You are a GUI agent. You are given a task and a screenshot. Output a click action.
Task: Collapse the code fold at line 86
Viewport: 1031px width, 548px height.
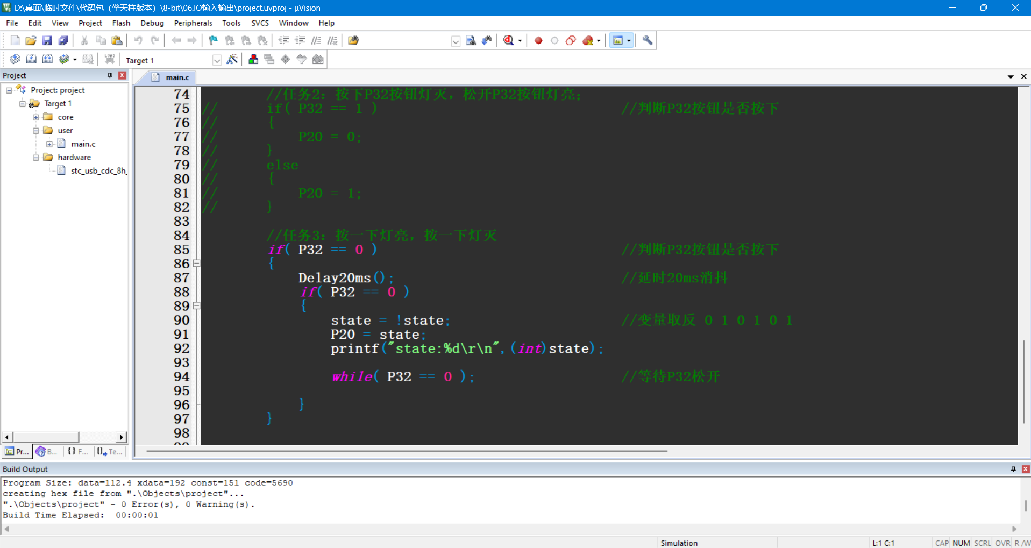click(197, 264)
